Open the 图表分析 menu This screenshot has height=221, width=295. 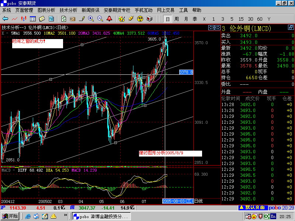tap(46, 10)
